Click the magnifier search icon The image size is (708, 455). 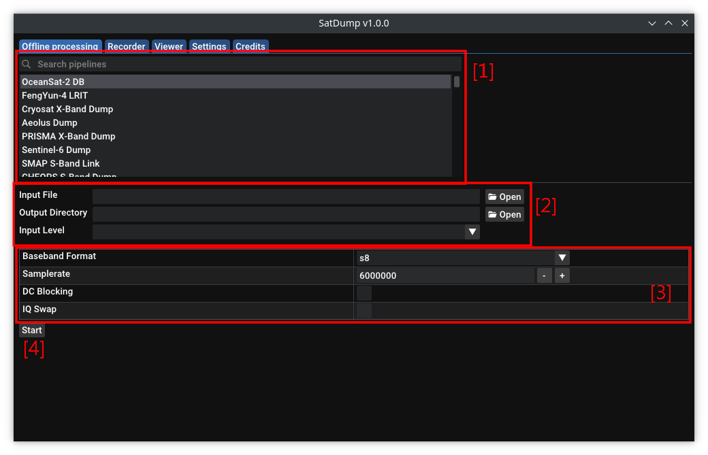click(27, 64)
